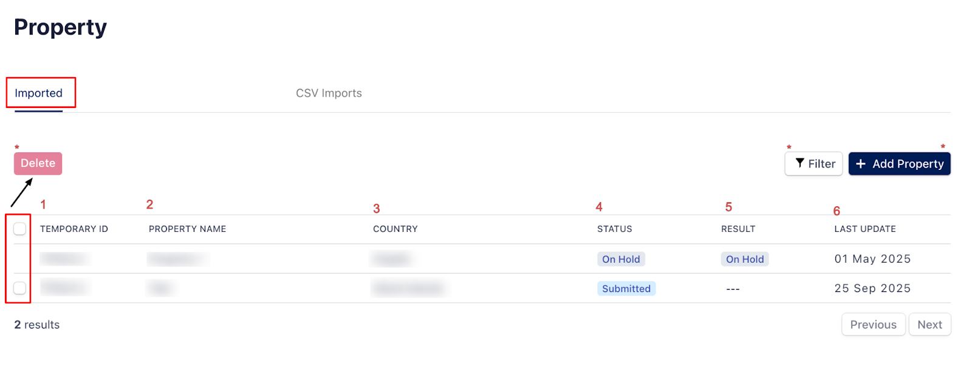Check the checkbox for the Submitted row
This screenshot has width=972, height=369.
20,288
